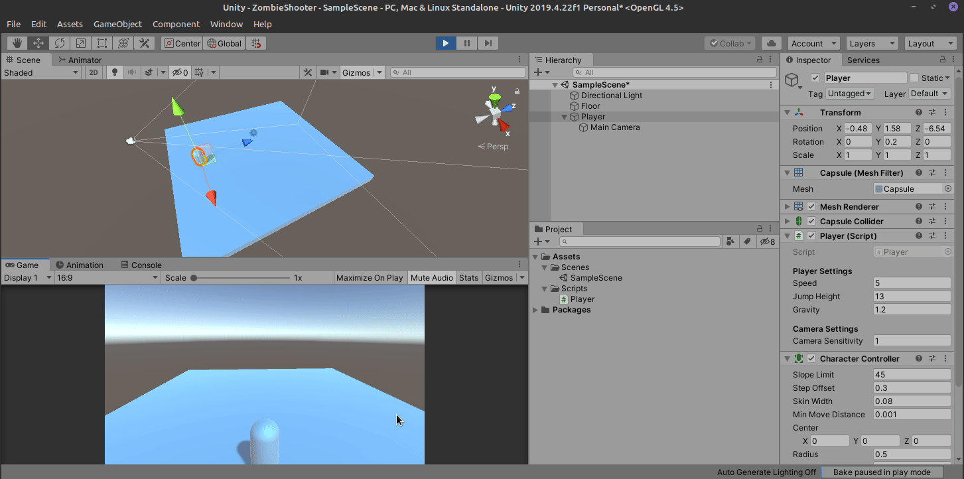This screenshot has width=964, height=479.
Task: Disable the Player (Script) checkbox
Action: click(x=811, y=236)
